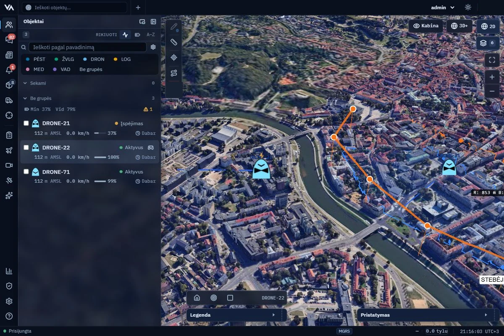The height and width of the screenshot is (336, 504).
Task: Tick the DRONE-22 checkbox
Action: click(x=26, y=147)
